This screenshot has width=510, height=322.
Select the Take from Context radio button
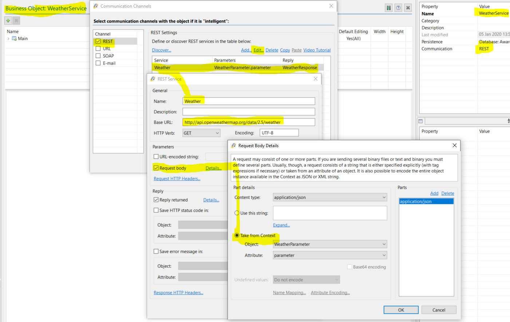coord(237,235)
